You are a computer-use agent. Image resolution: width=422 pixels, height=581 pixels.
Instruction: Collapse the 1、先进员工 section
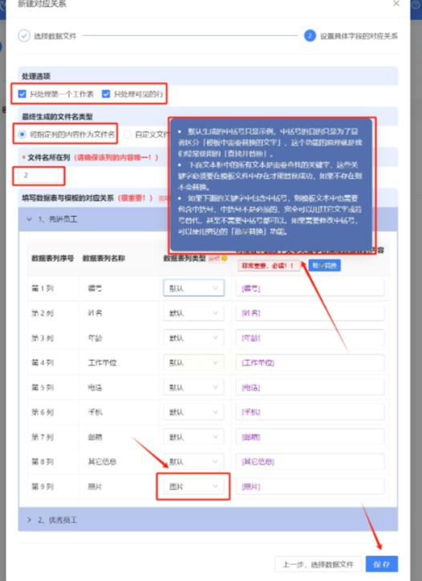point(29,219)
